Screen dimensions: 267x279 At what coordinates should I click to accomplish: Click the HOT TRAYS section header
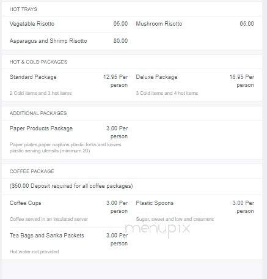[23, 9]
